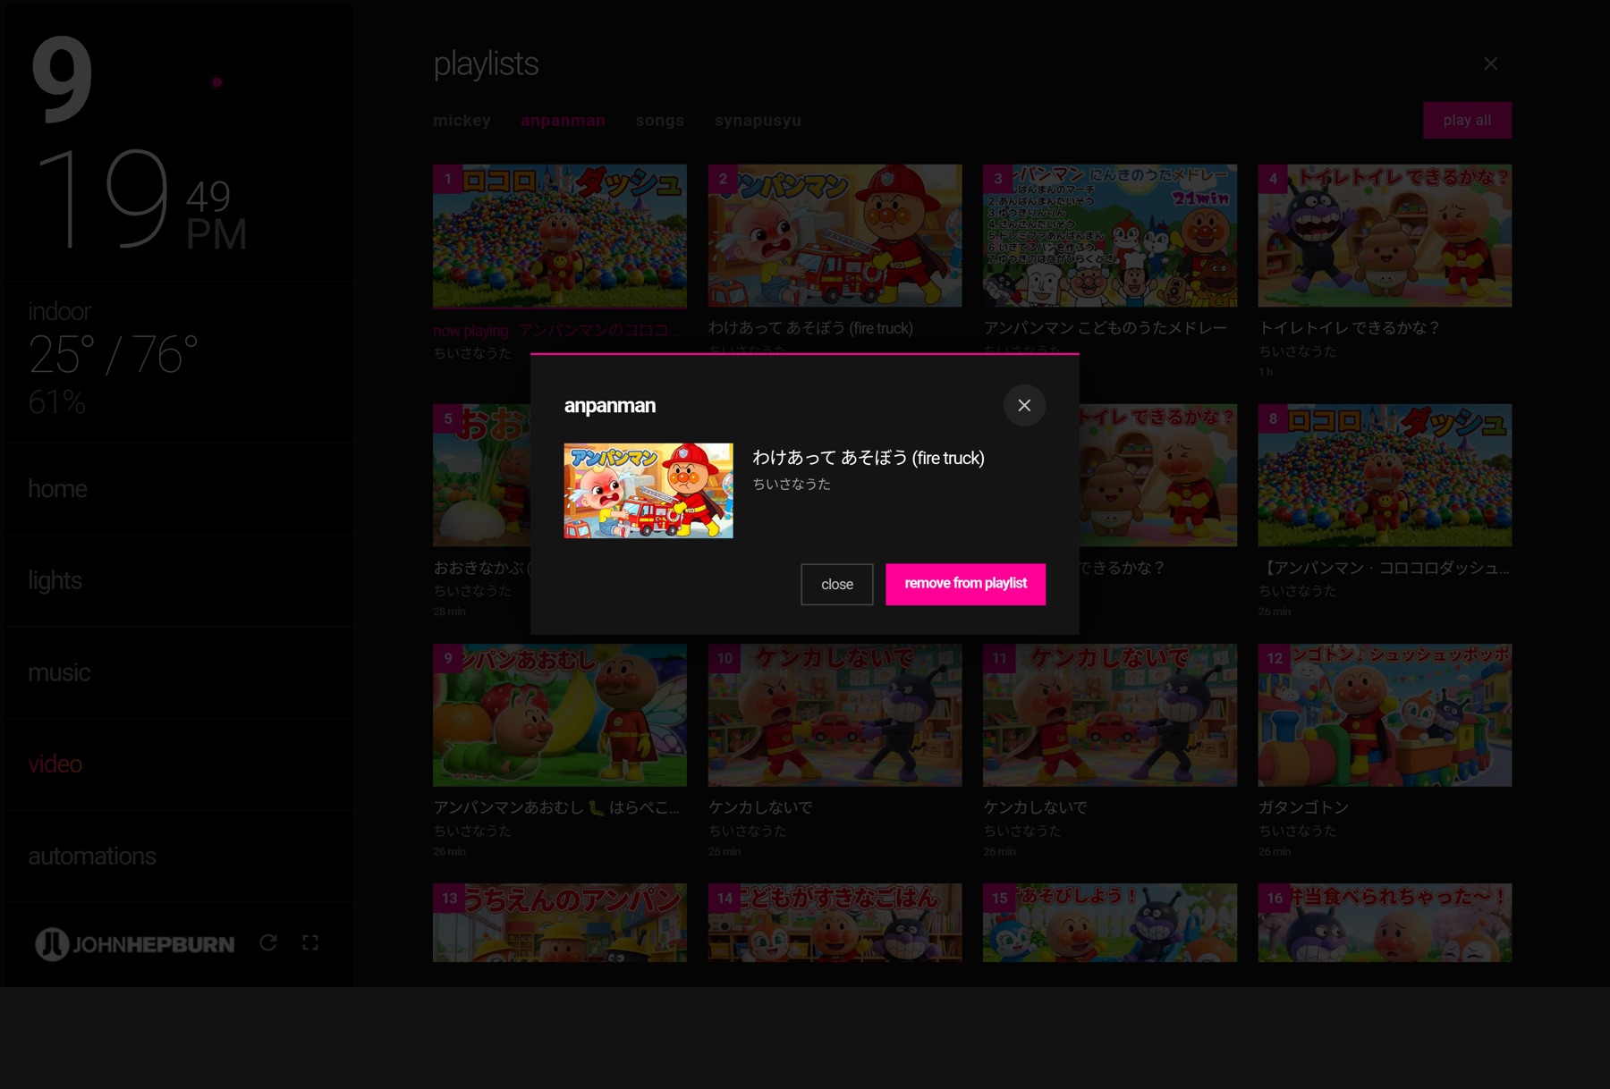
Task: Select the anpanman playlist tab
Action: point(563,121)
